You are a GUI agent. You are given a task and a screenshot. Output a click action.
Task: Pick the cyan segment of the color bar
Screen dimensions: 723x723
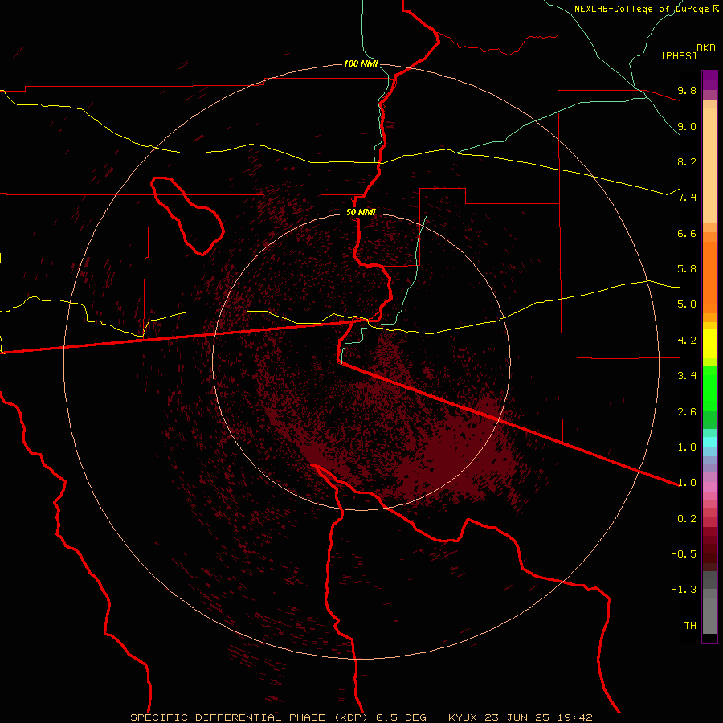[x=709, y=442]
